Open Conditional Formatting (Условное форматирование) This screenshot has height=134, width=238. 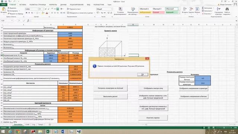(120, 11)
